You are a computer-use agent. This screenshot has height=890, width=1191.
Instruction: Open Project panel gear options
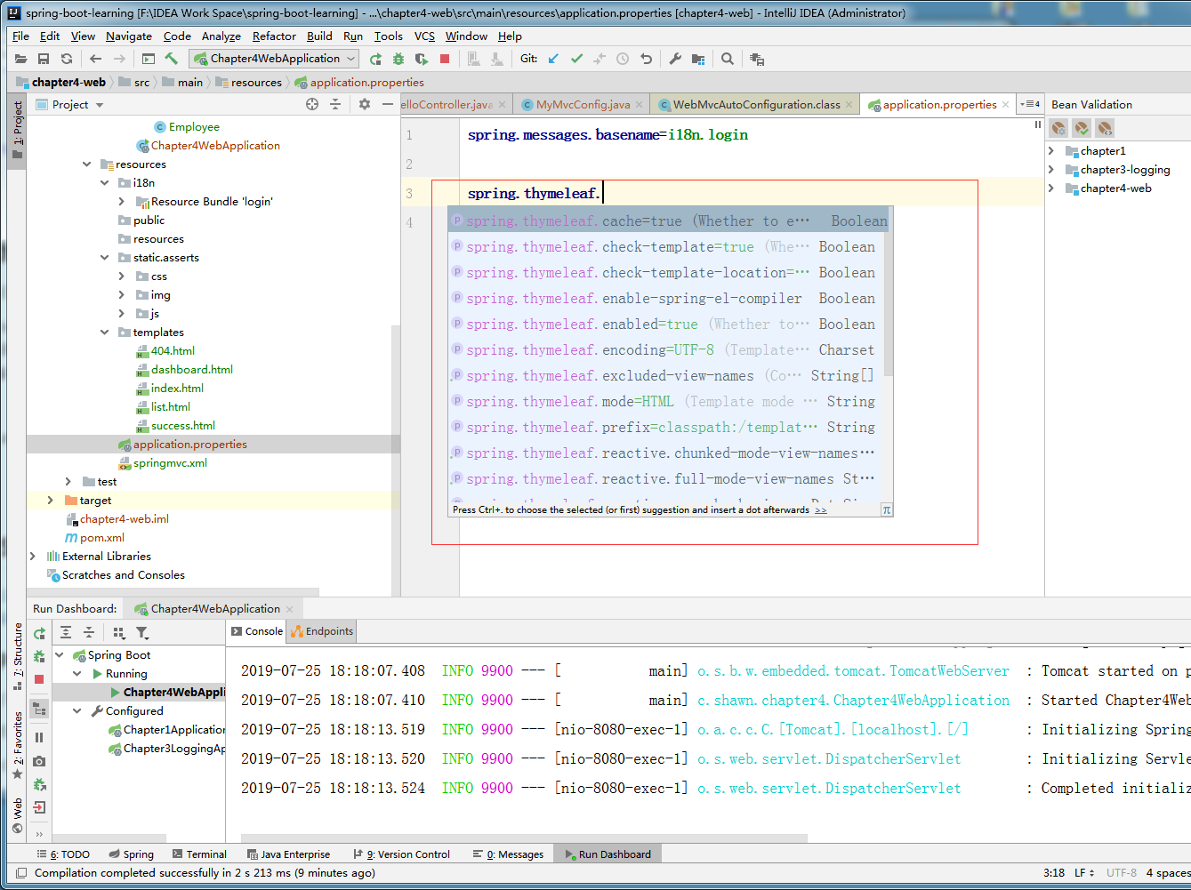pyautogui.click(x=365, y=104)
